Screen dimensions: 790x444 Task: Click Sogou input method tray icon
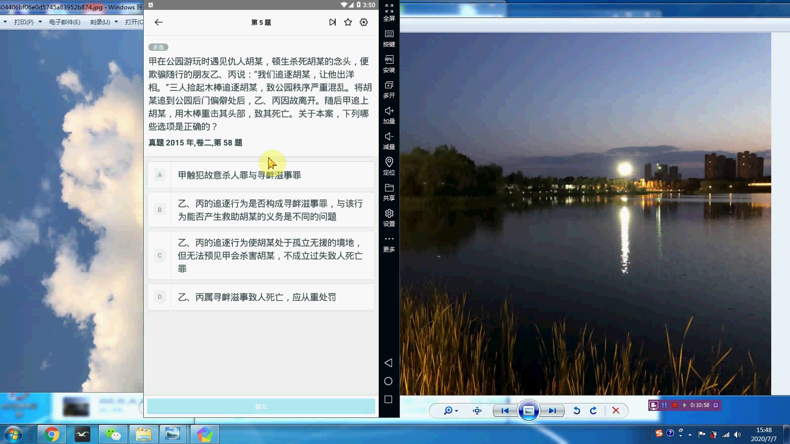[659, 434]
